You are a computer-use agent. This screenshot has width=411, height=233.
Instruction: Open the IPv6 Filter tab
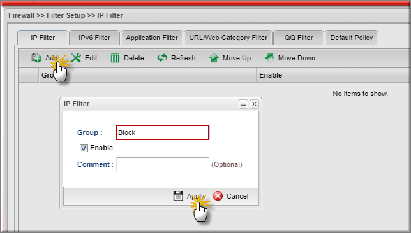pyautogui.click(x=94, y=38)
